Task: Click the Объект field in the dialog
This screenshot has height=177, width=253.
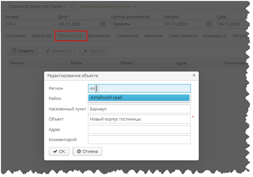Action: coord(139,119)
